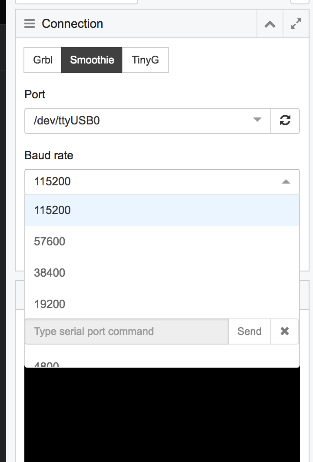The height and width of the screenshot is (462, 313).
Task: Click the Connection widget hamburger drag handle
Action: coord(30,24)
